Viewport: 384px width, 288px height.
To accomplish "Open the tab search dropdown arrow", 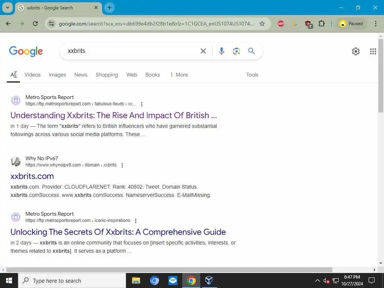I will pos(7,7).
